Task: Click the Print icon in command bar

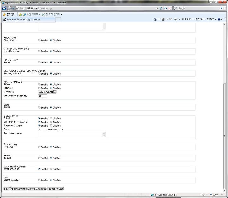Action: (x=176, y=19)
